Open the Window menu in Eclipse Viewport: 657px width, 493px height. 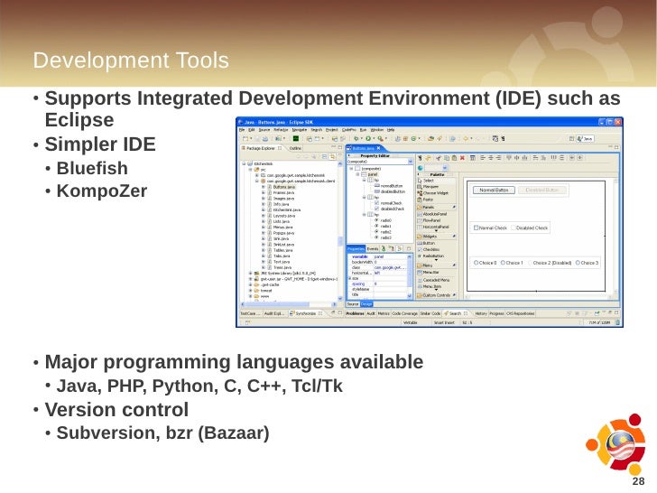tap(377, 130)
